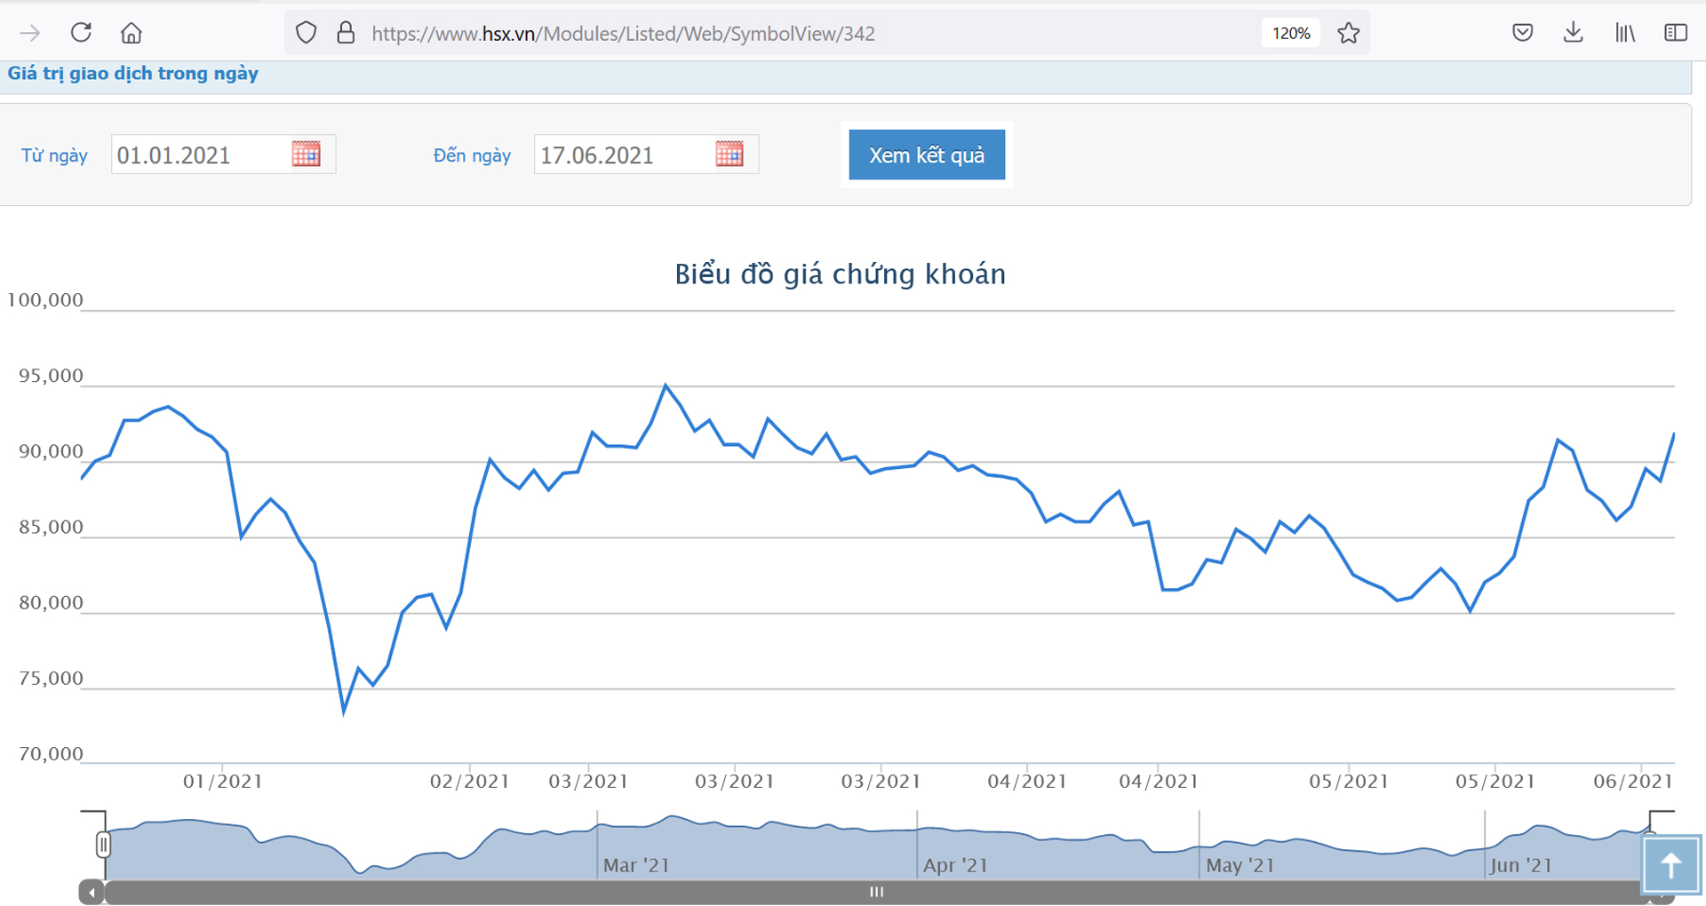The height and width of the screenshot is (906, 1706).
Task: Click the browser forward arrow
Action: (x=30, y=34)
